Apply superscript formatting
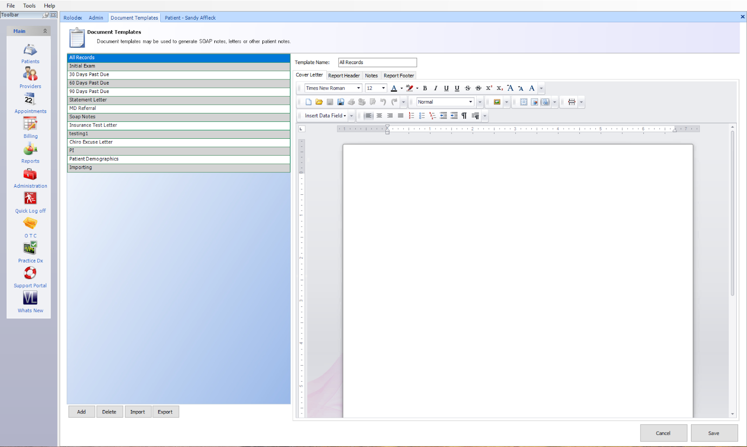This screenshot has width=747, height=447. 489,88
